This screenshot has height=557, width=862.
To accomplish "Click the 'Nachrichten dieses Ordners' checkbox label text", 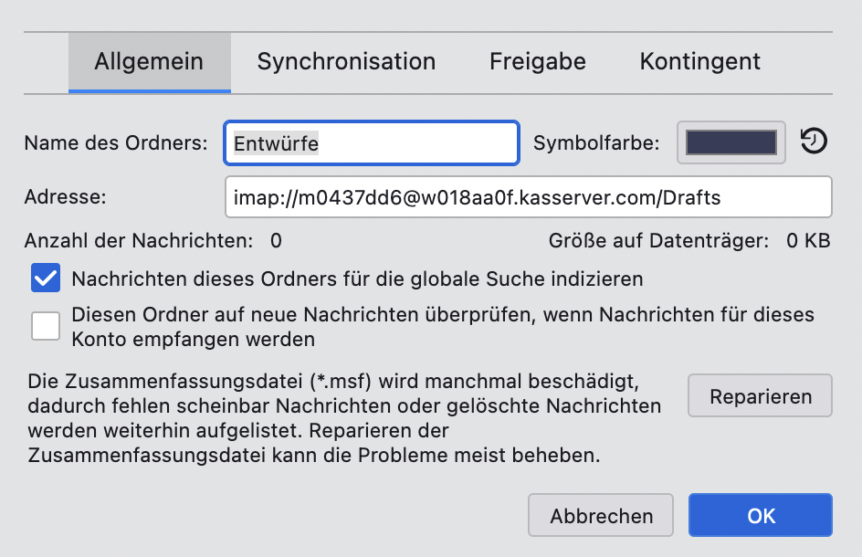I will pyautogui.click(x=357, y=278).
